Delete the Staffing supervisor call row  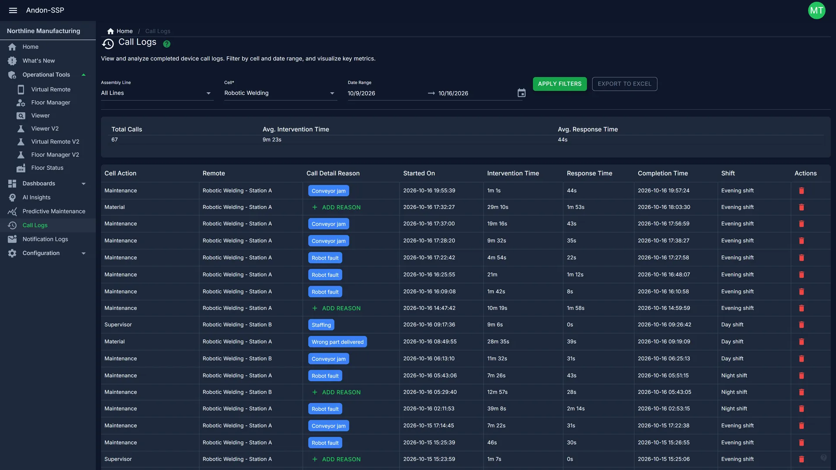coord(801,325)
